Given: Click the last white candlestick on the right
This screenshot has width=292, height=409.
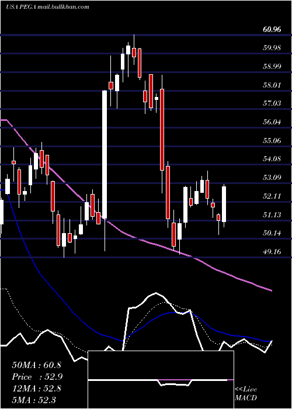Looking at the screenshot, I should tap(224, 204).
